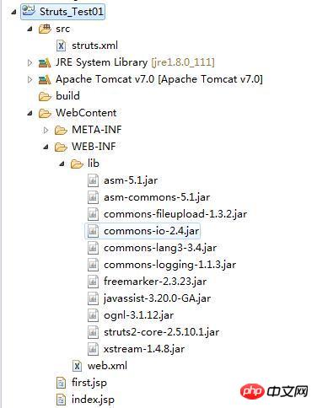
Task: Select xstream-1.4.8.jar text
Action: (x=144, y=349)
